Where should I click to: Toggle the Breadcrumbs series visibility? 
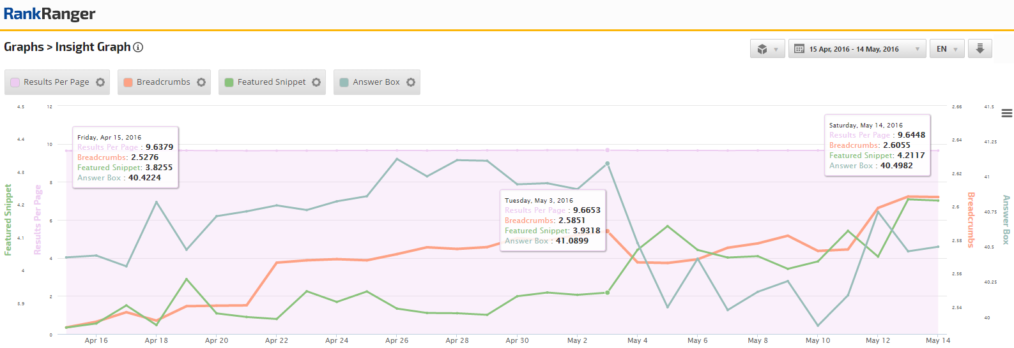click(163, 82)
